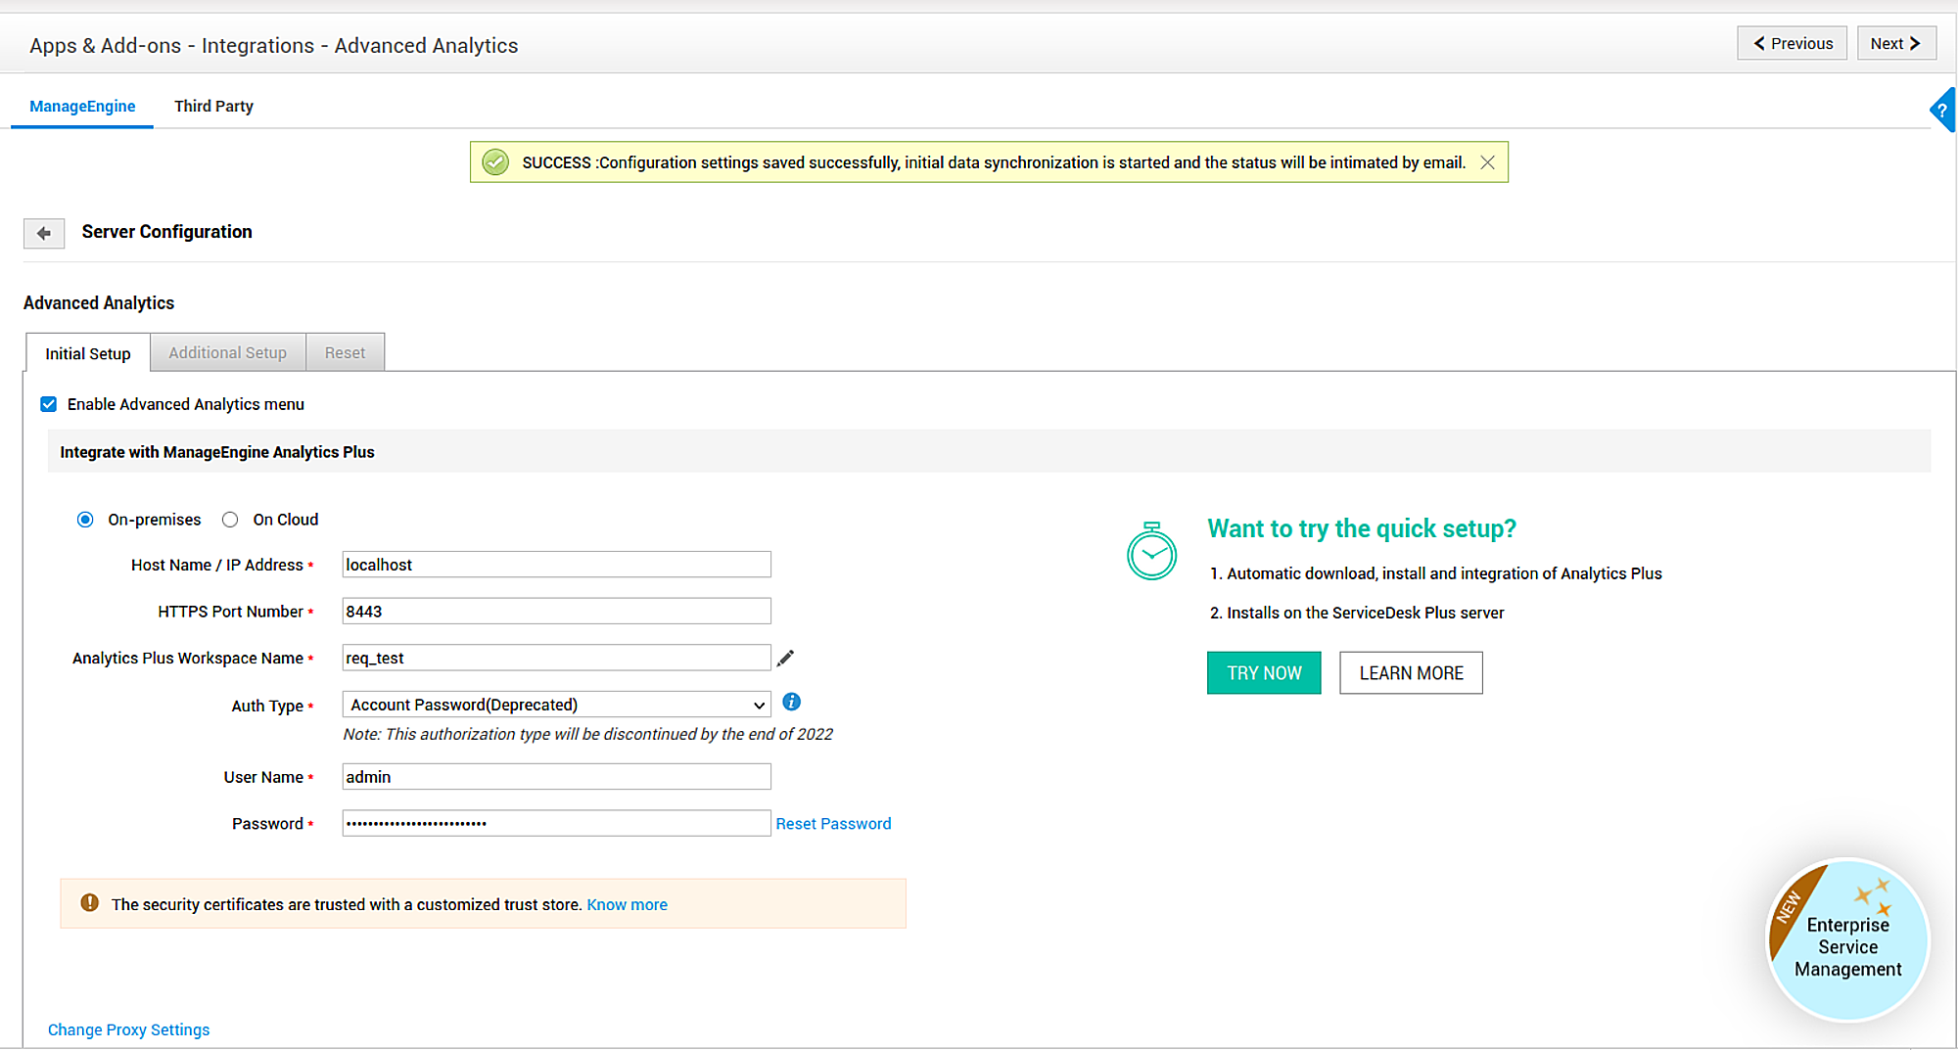Click the pencil icon next to workspace name
1958x1050 pixels.
tap(785, 659)
